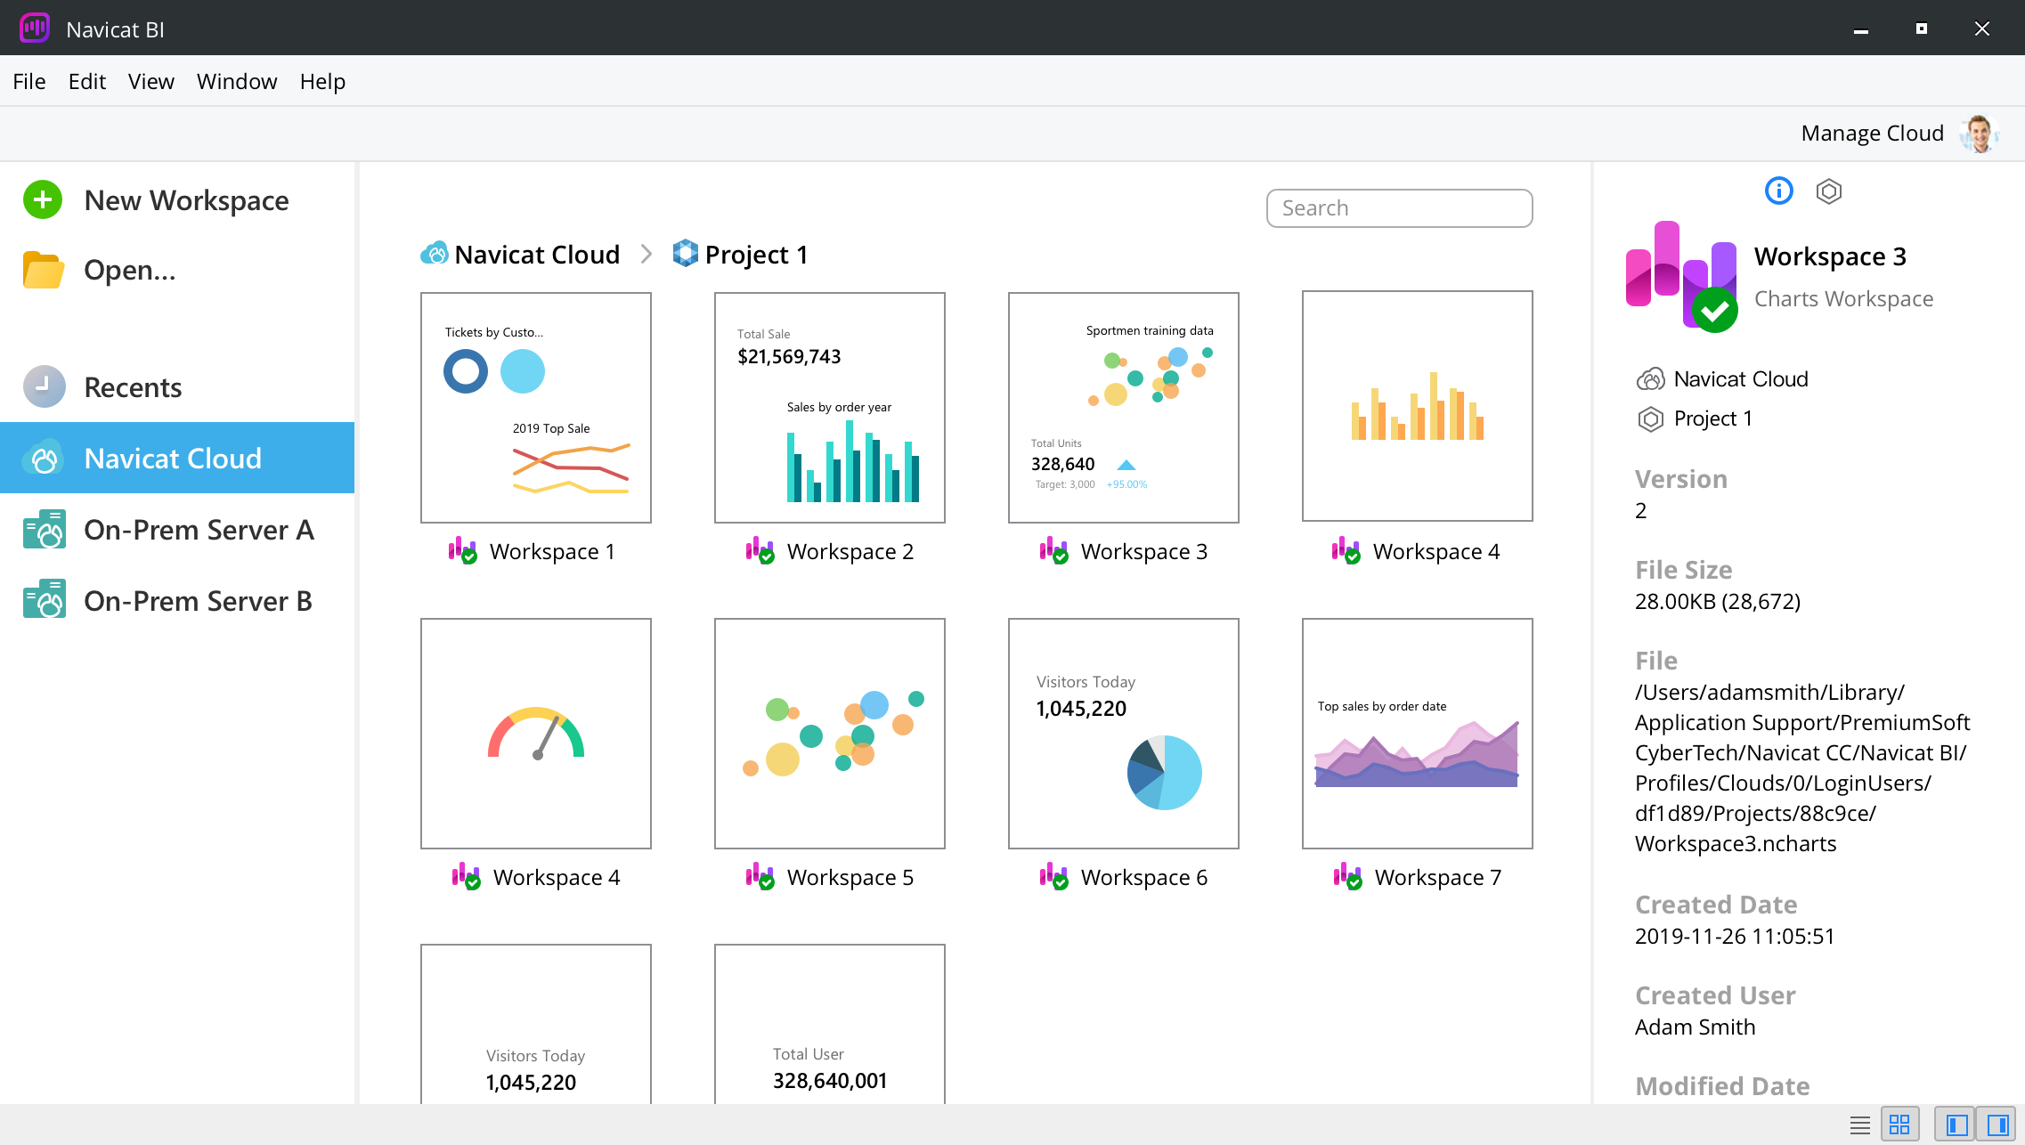
Task: Focus the Search input field
Action: coord(1399,207)
